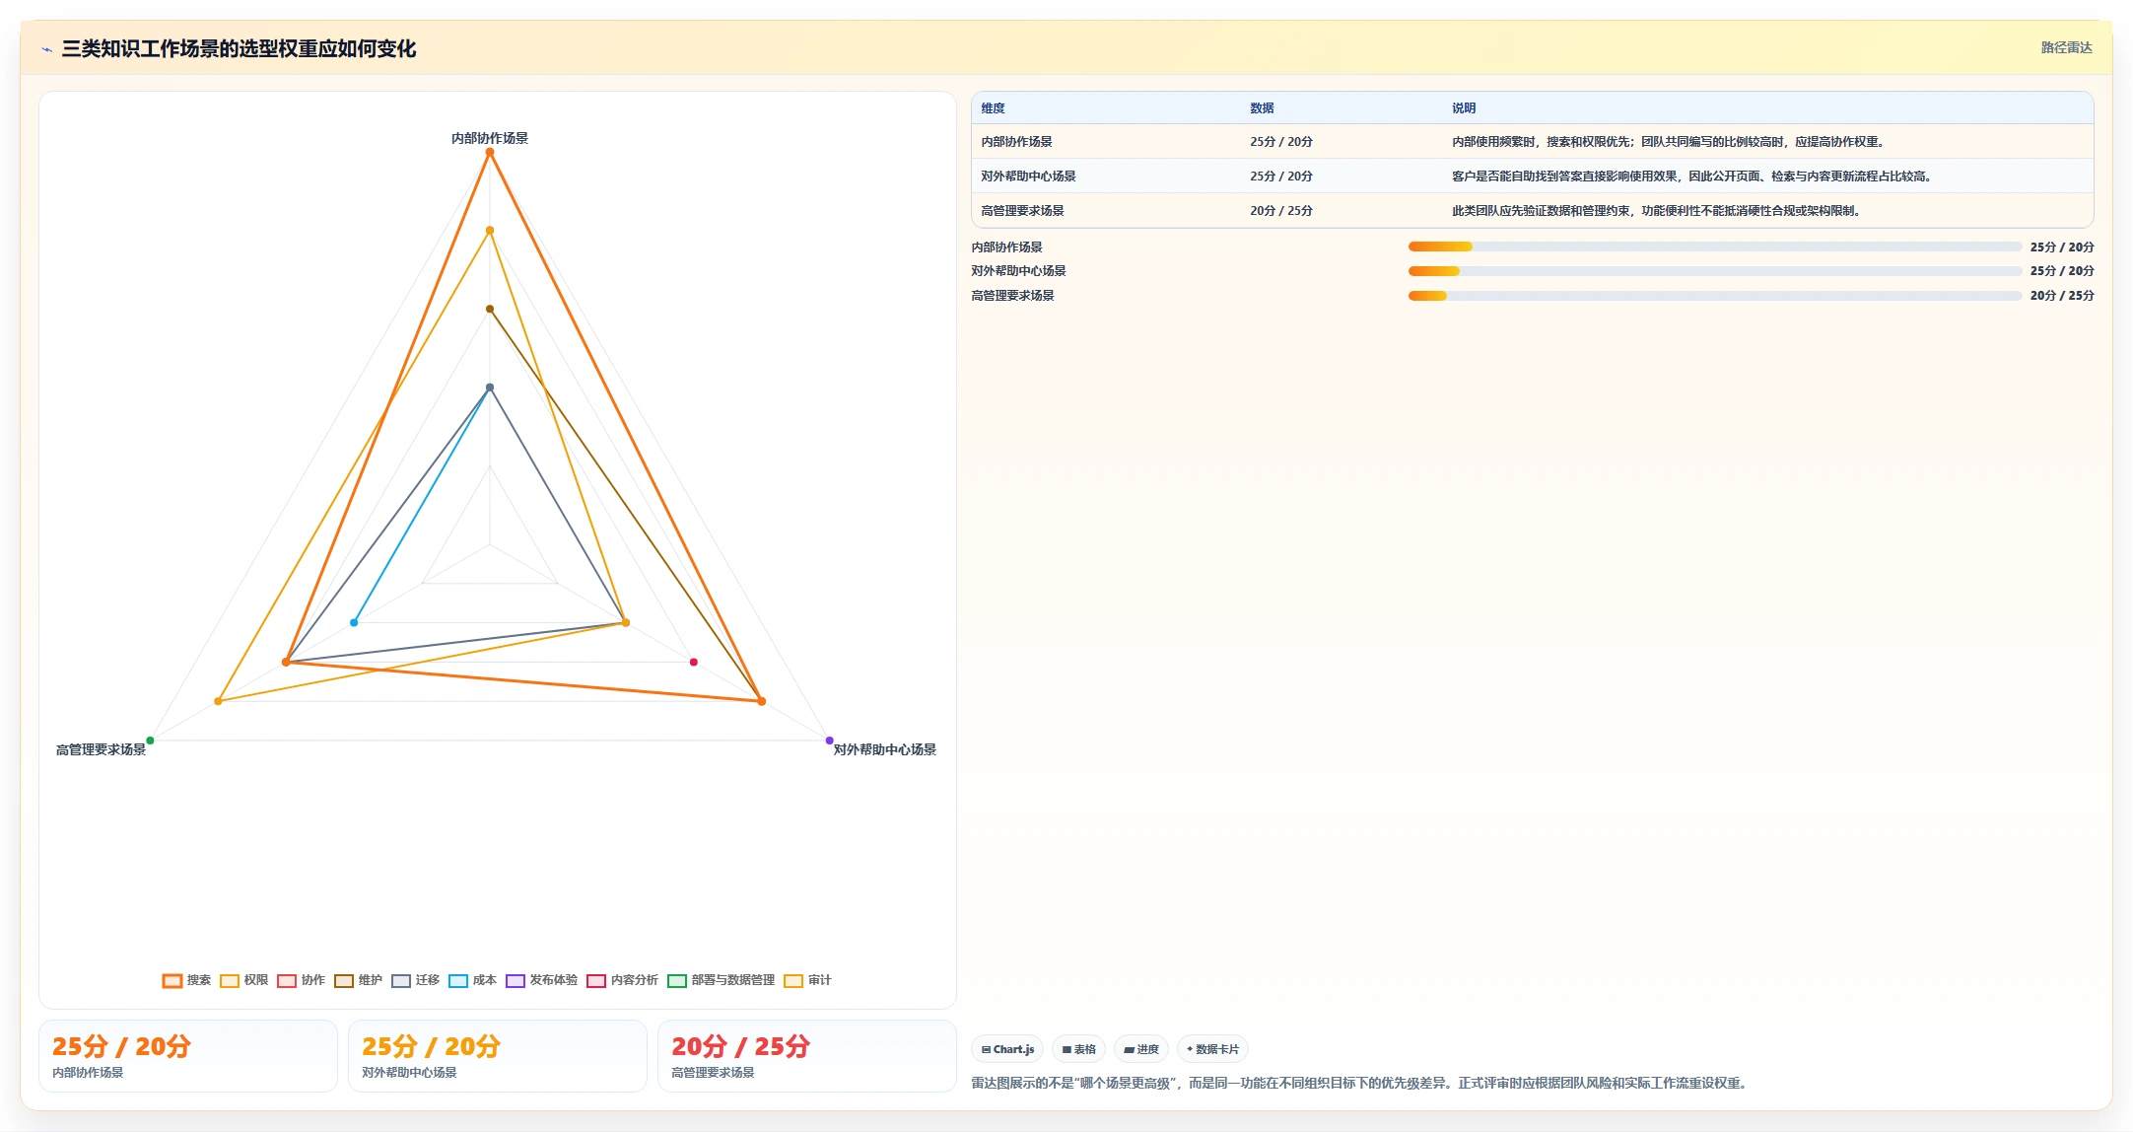Click the description starting 此类团队应先验证数据

[1658, 211]
